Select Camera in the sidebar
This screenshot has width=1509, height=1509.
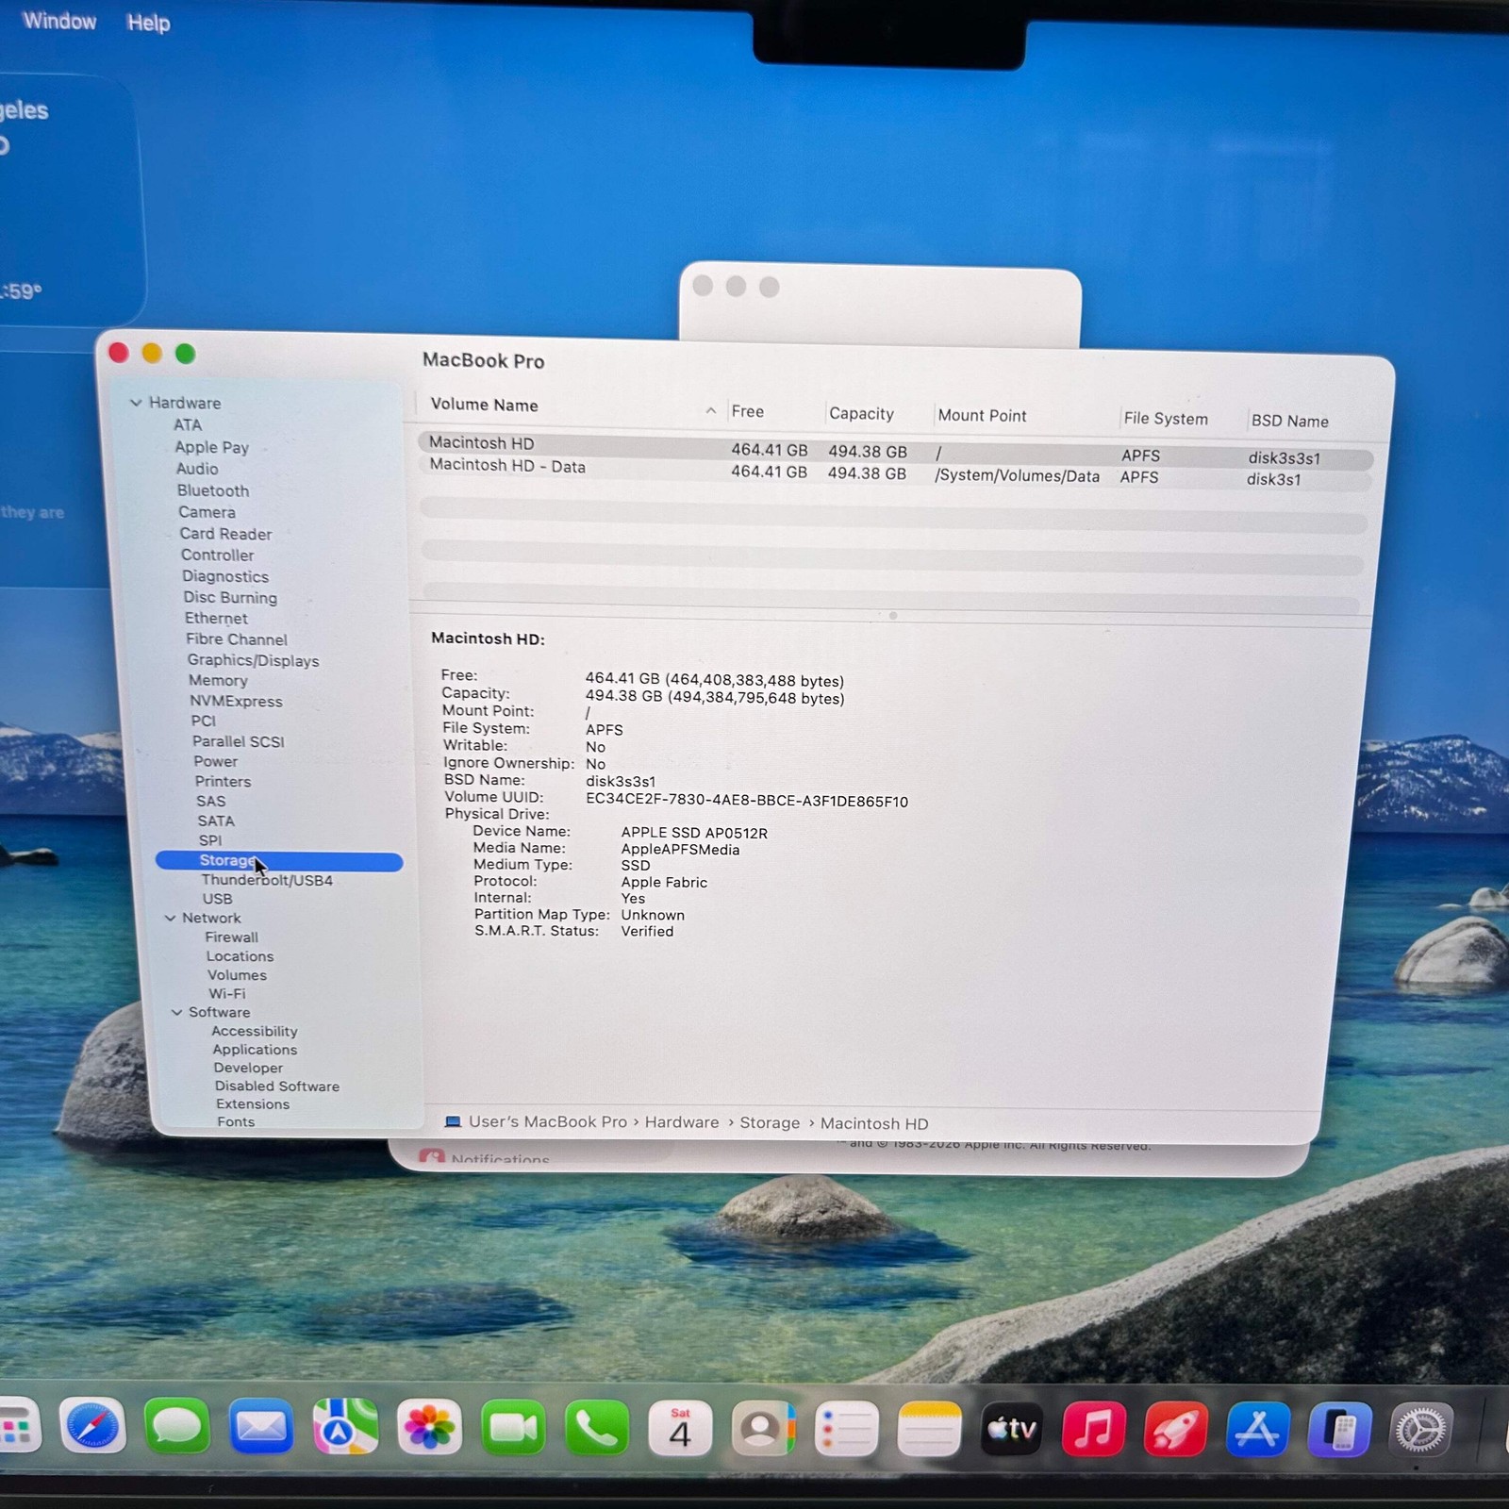pos(207,512)
